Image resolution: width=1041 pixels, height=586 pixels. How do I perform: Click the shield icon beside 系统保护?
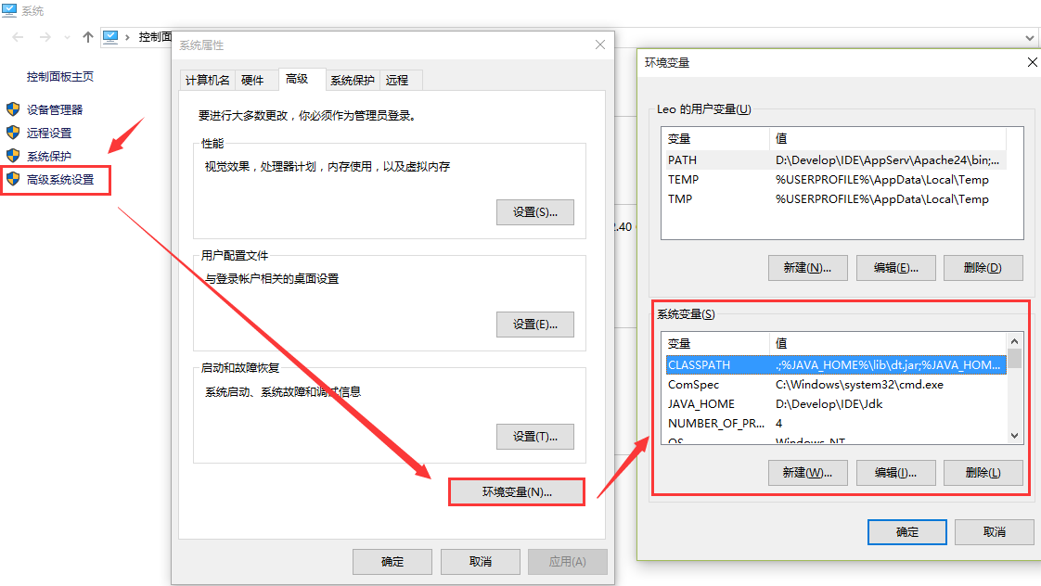13,155
